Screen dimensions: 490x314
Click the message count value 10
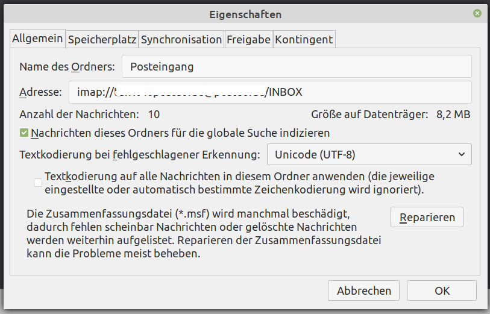[x=154, y=114]
